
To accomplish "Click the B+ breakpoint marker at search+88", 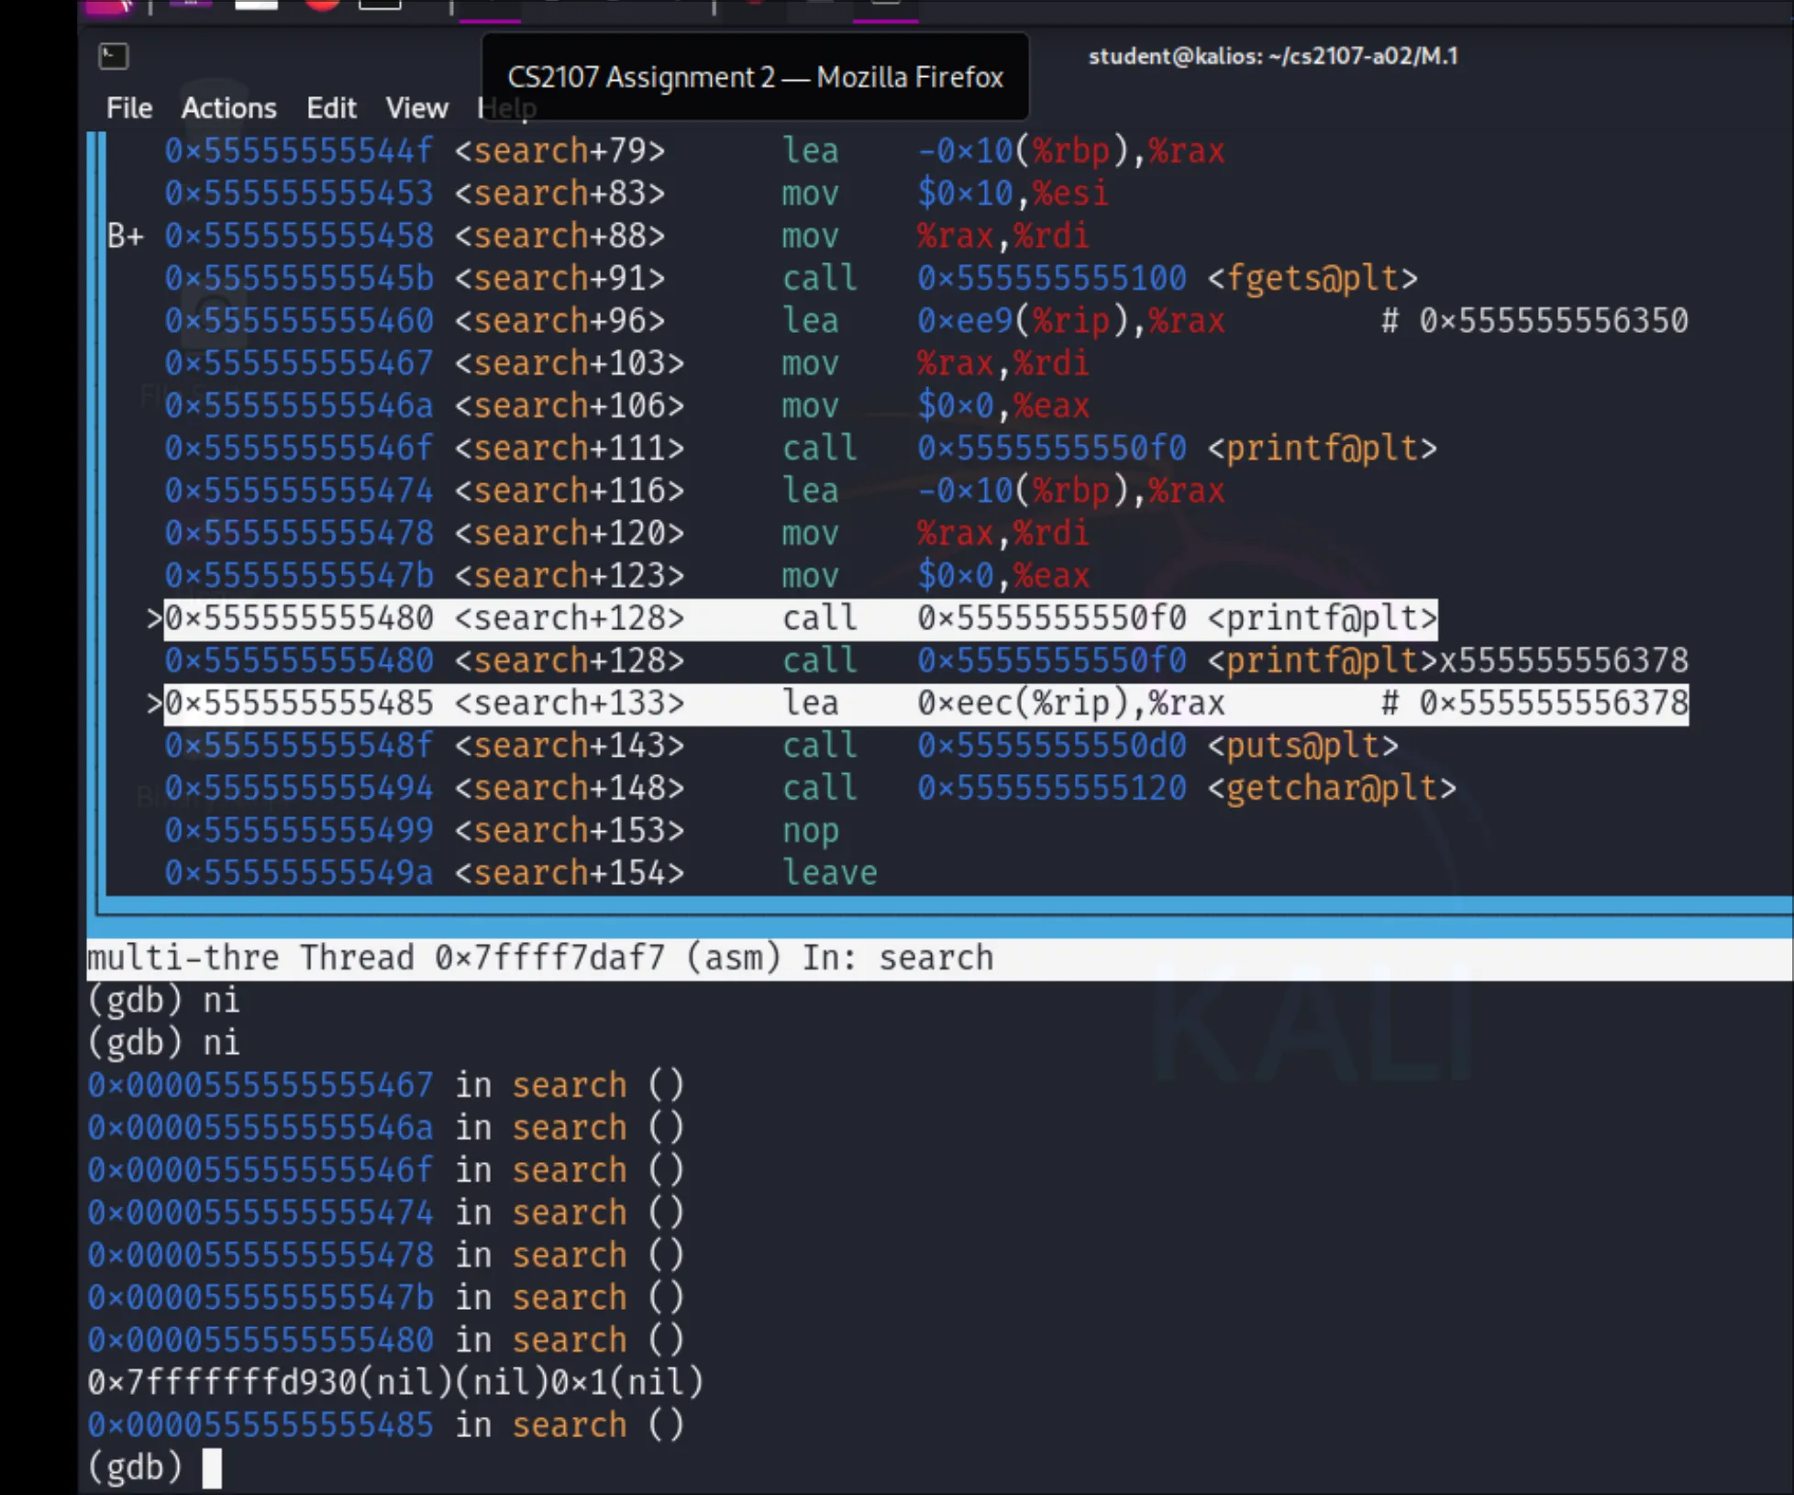I will [x=125, y=237].
